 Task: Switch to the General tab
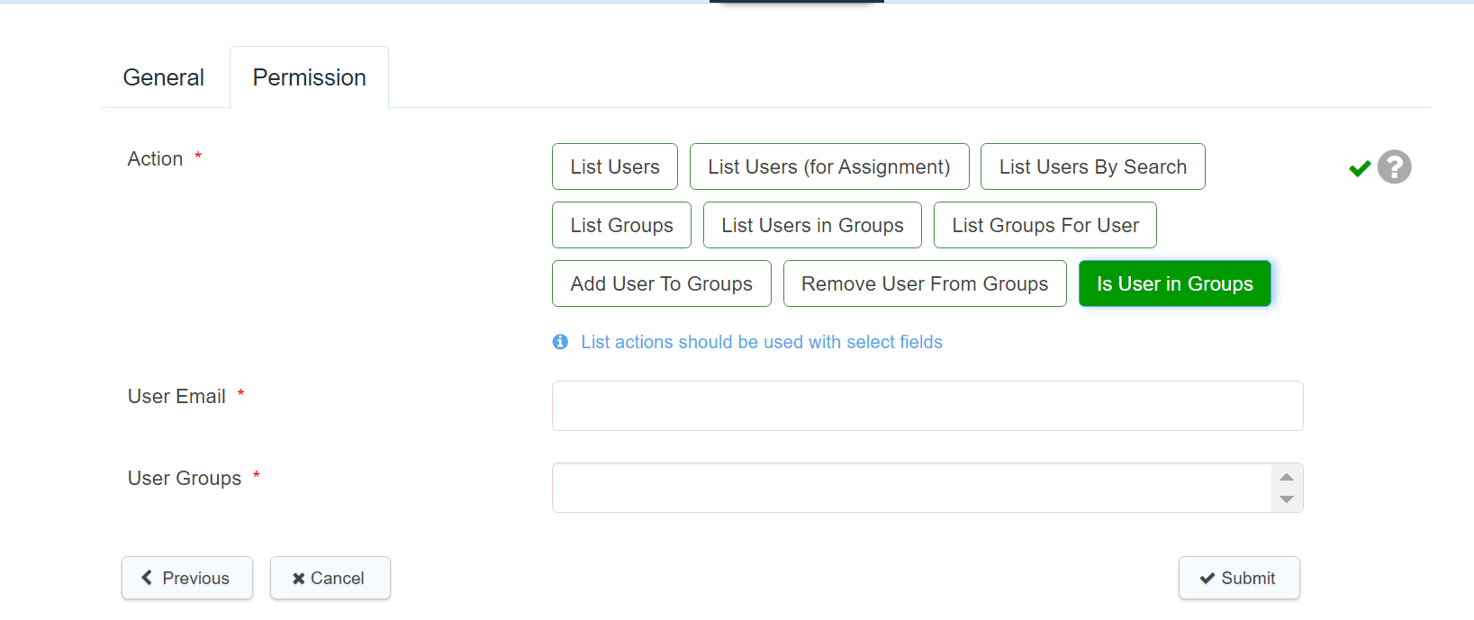pos(164,77)
